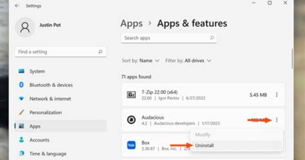Click the Accounts person icon
The image size is (305, 160).
point(21,140)
